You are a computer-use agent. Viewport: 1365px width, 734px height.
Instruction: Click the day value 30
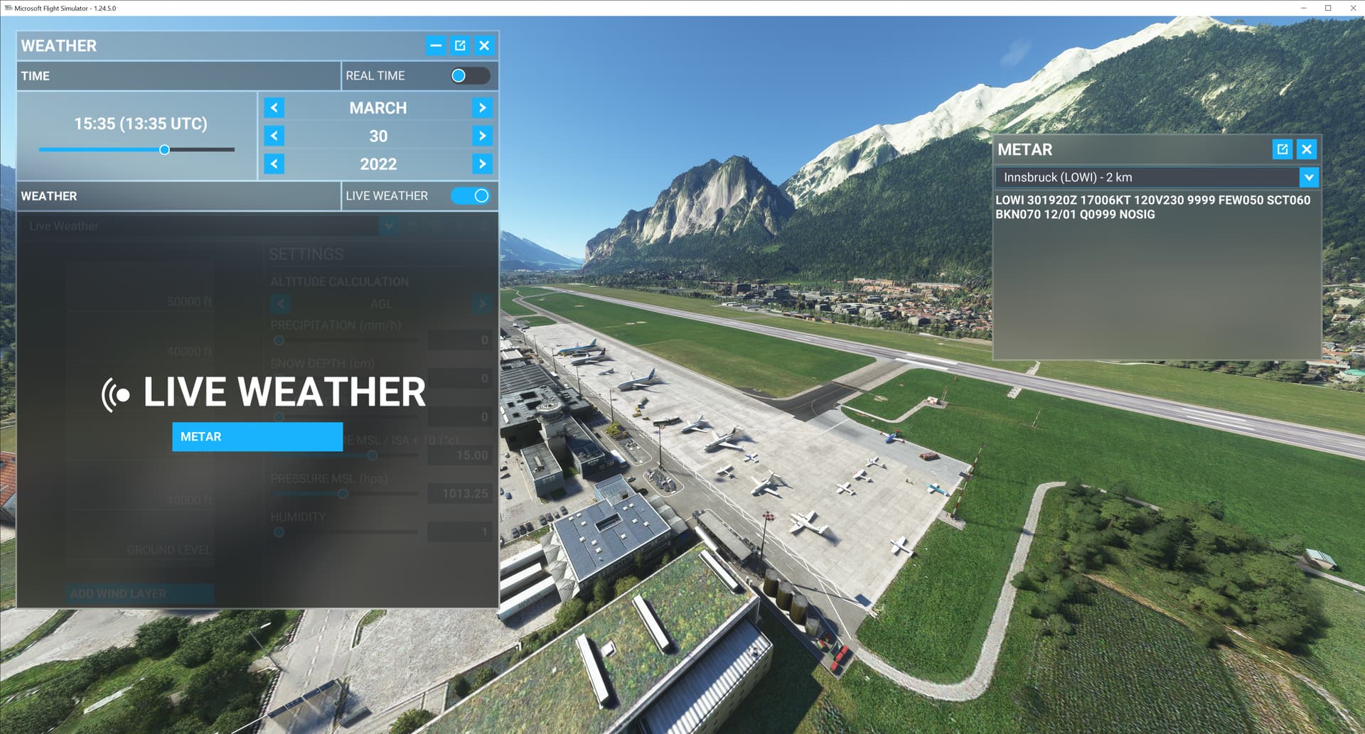pyautogui.click(x=378, y=136)
